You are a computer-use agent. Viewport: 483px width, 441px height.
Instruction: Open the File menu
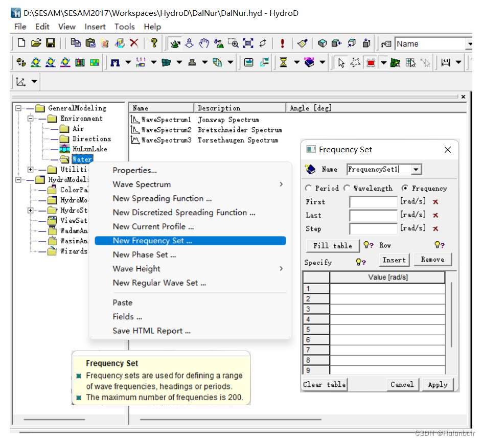point(20,27)
